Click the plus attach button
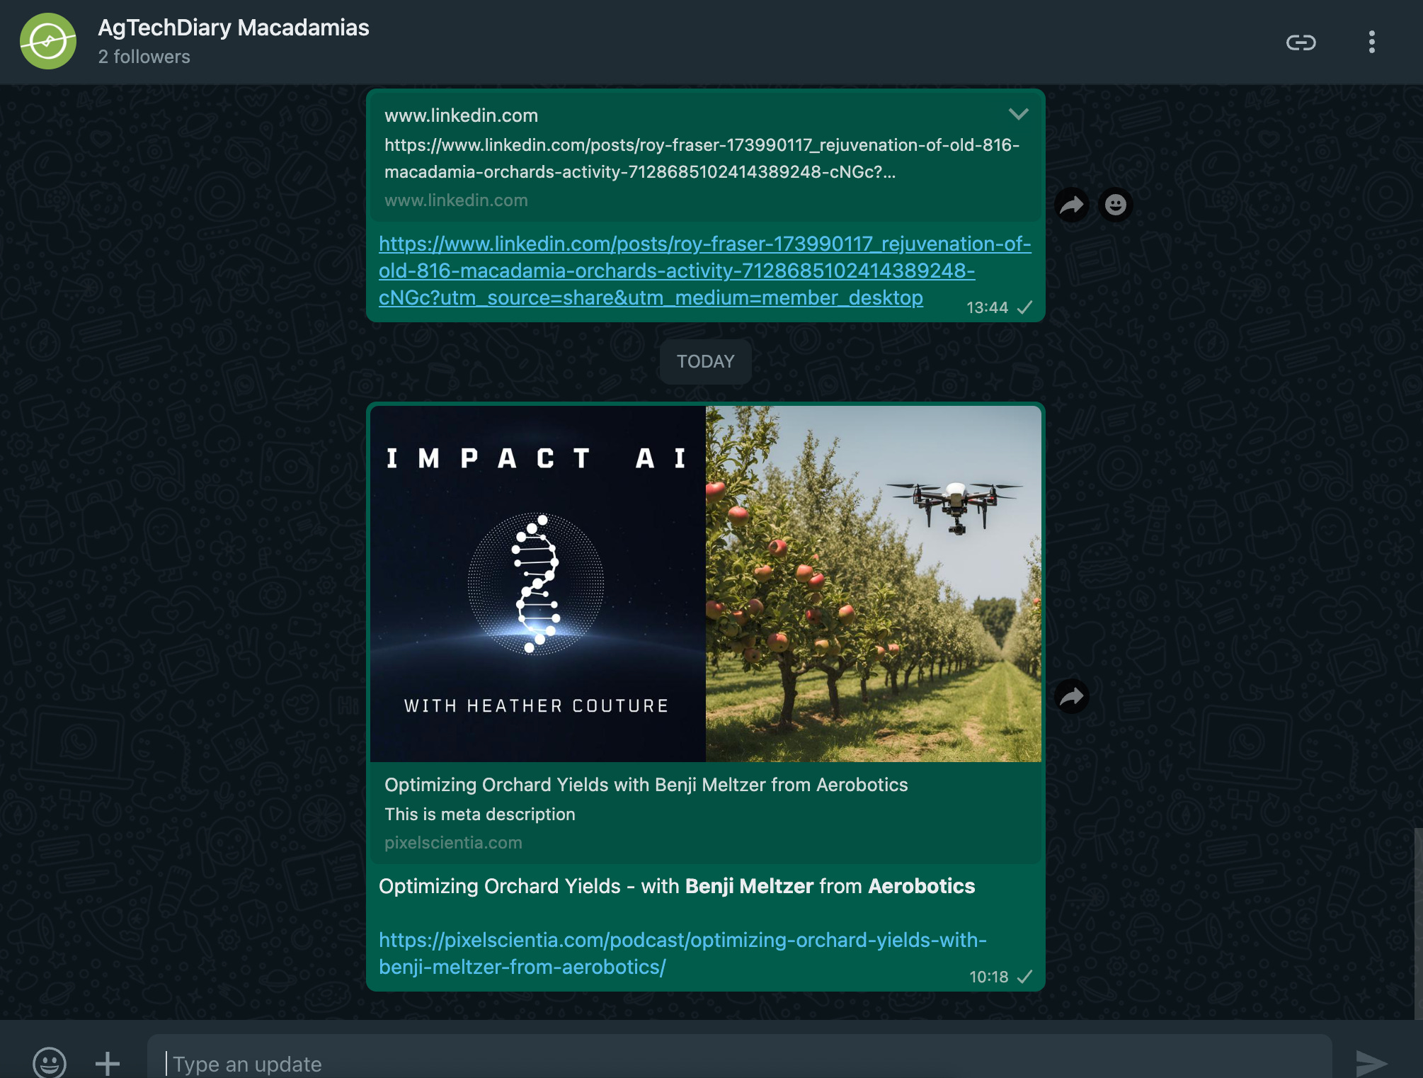The height and width of the screenshot is (1078, 1423). (x=108, y=1062)
